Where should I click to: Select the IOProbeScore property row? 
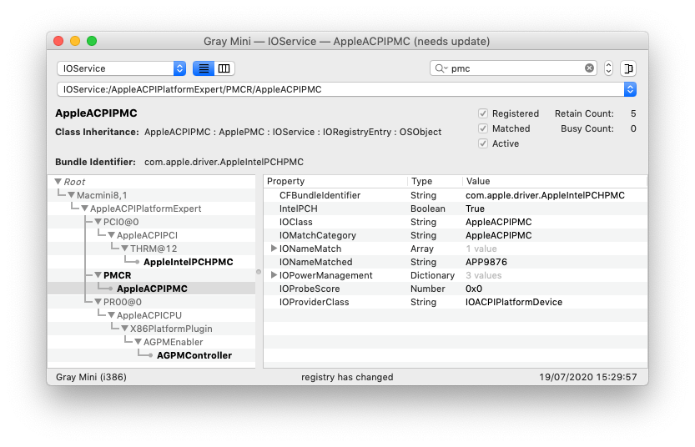click(x=456, y=289)
